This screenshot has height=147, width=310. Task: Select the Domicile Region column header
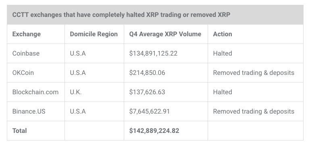94,34
